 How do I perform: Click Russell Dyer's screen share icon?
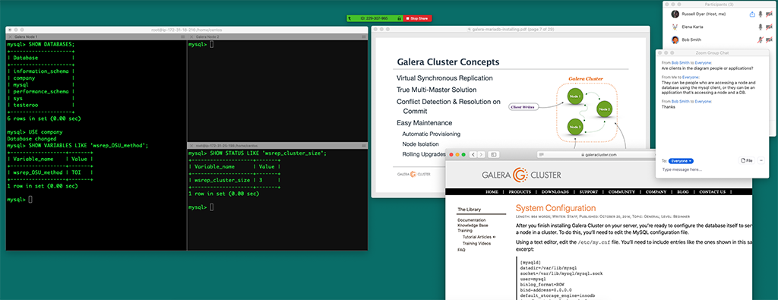[751, 14]
